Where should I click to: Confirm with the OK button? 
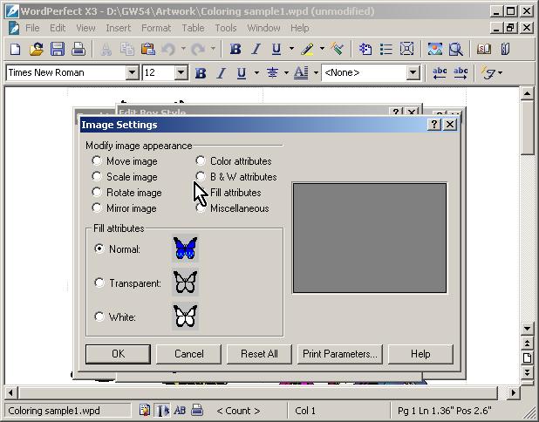pos(118,354)
